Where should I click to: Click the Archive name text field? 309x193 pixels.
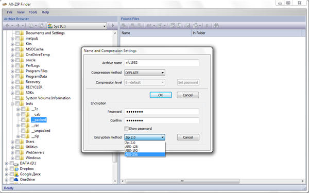point(162,63)
